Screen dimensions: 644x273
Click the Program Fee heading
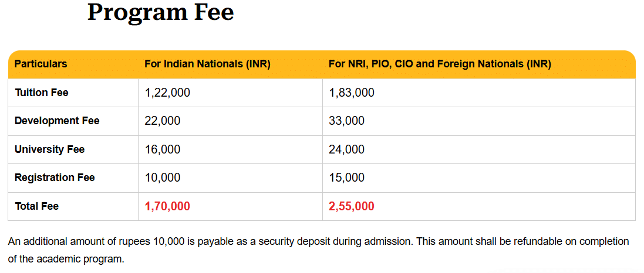tap(160, 12)
